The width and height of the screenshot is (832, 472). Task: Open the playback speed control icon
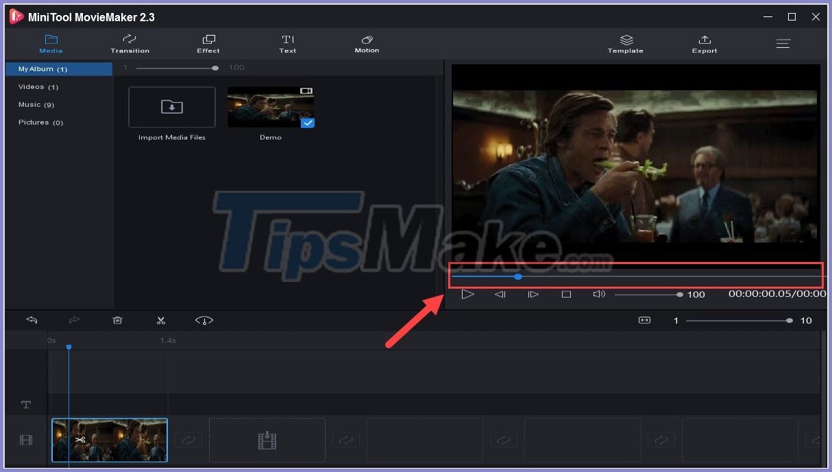pyautogui.click(x=204, y=320)
